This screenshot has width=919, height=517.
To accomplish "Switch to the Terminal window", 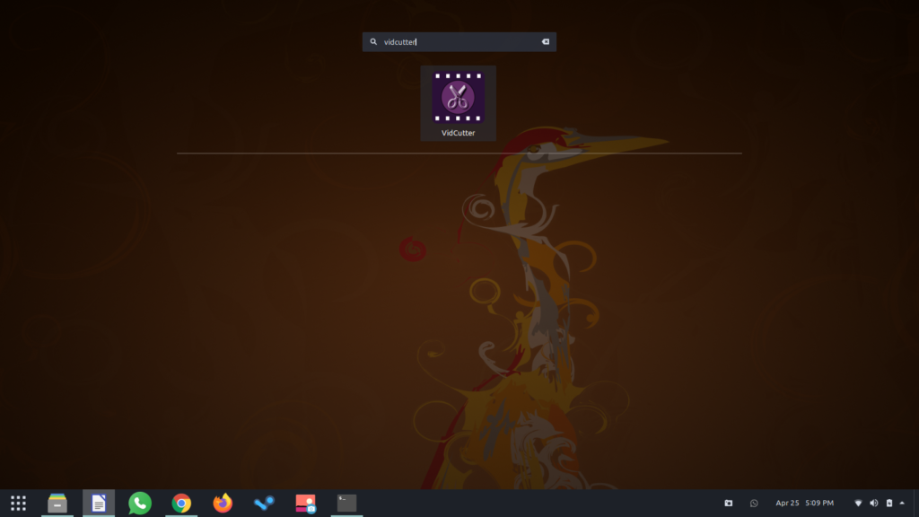I will pyautogui.click(x=346, y=504).
